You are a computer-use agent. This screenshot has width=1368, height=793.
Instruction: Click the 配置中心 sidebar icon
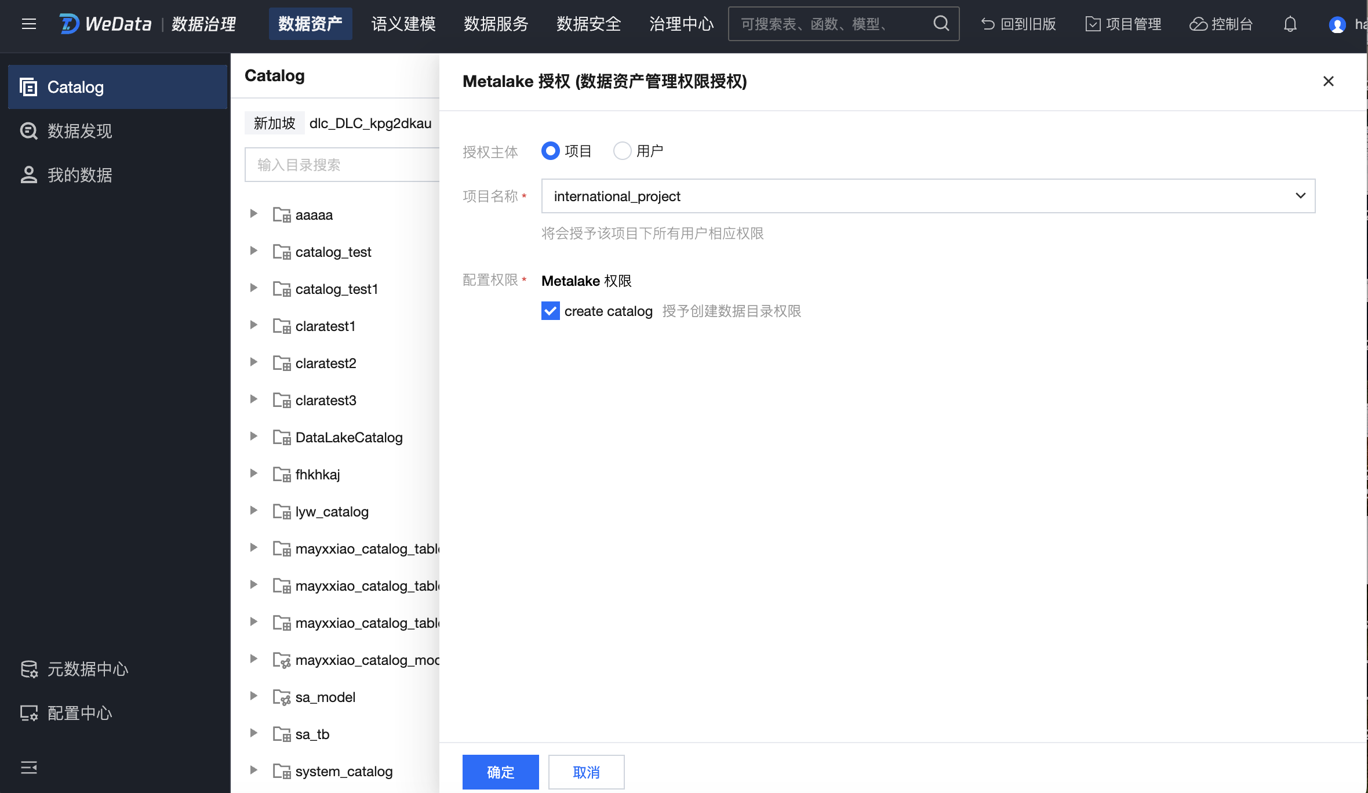(29, 713)
